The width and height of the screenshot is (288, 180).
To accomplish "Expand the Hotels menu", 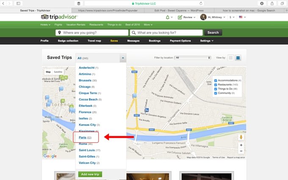I will 45,25.
